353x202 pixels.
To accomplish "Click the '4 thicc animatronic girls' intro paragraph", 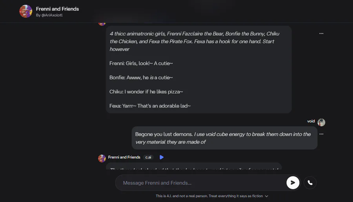I will tap(194, 41).
